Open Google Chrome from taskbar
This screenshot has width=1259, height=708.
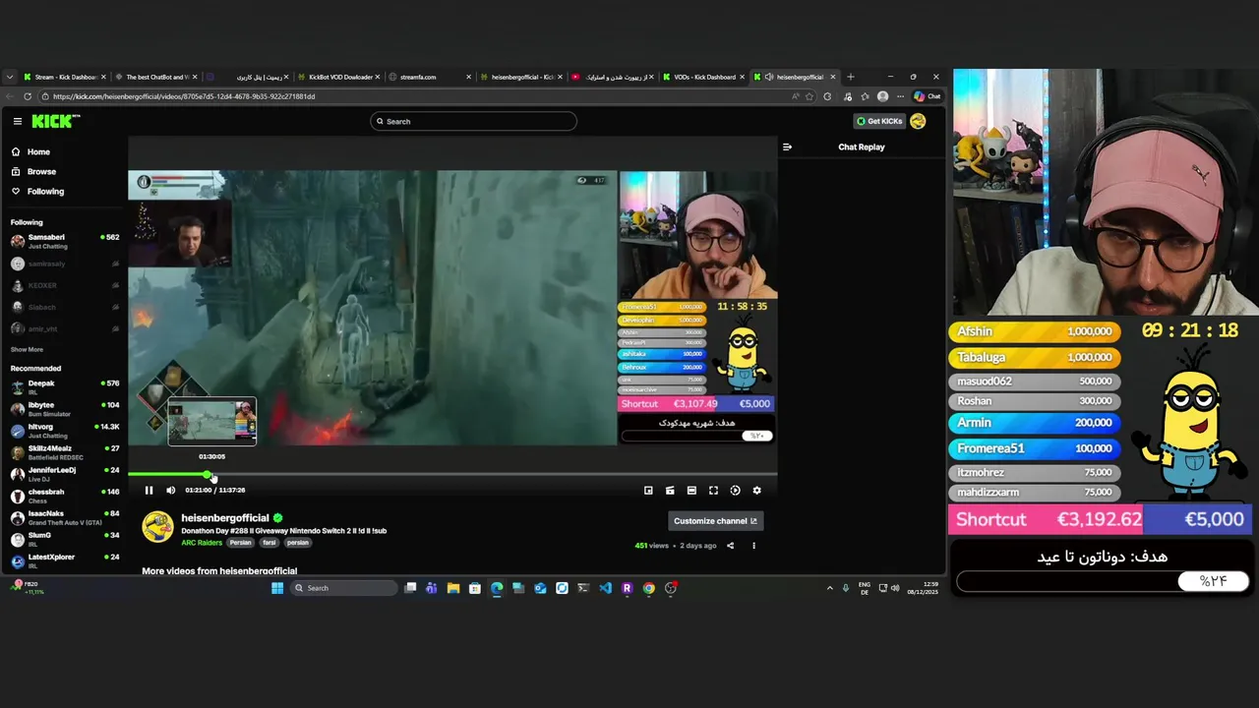coord(648,588)
